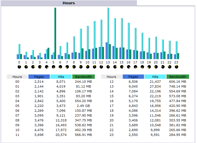Click the 554.69 MB bandwidth cell
The width and height of the screenshot is (197, 143).
[x=178, y=91]
